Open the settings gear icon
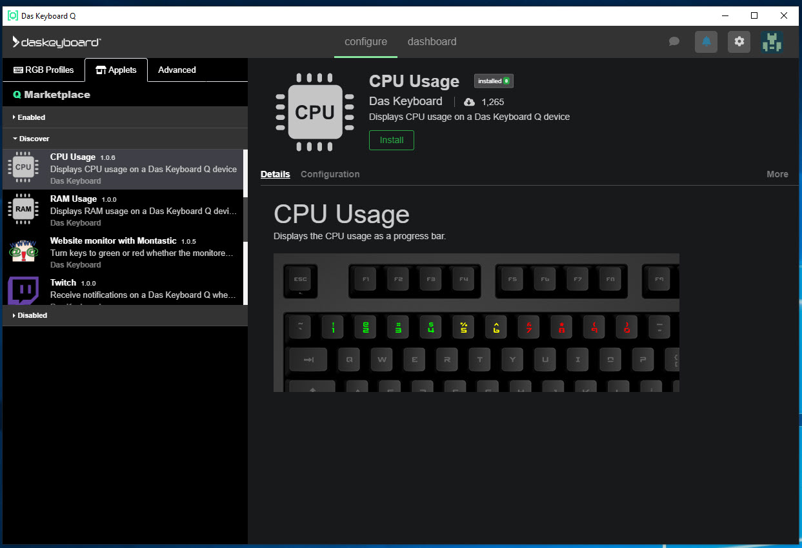The width and height of the screenshot is (802, 548). coord(739,42)
